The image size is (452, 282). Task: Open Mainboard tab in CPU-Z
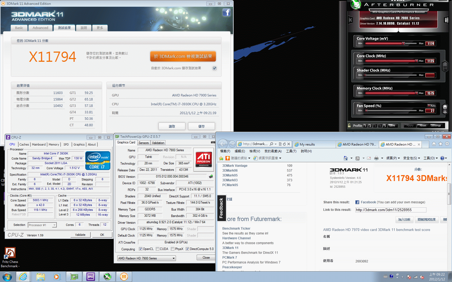click(39, 144)
